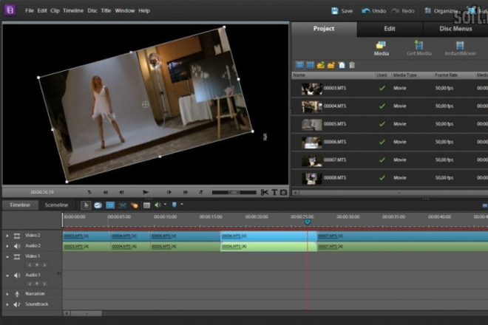The width and height of the screenshot is (488, 325).
Task: Switch to the Edit tab
Action: tap(390, 29)
